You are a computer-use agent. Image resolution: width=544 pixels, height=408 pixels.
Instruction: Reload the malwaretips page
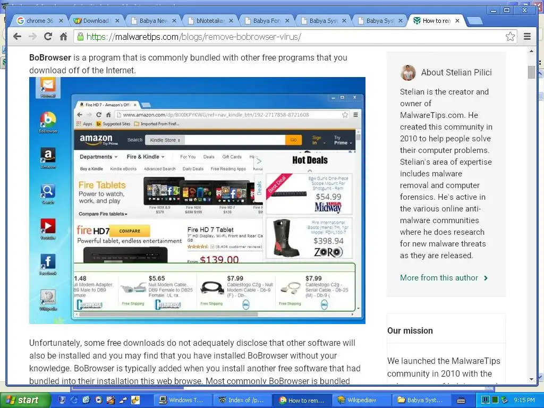48,37
